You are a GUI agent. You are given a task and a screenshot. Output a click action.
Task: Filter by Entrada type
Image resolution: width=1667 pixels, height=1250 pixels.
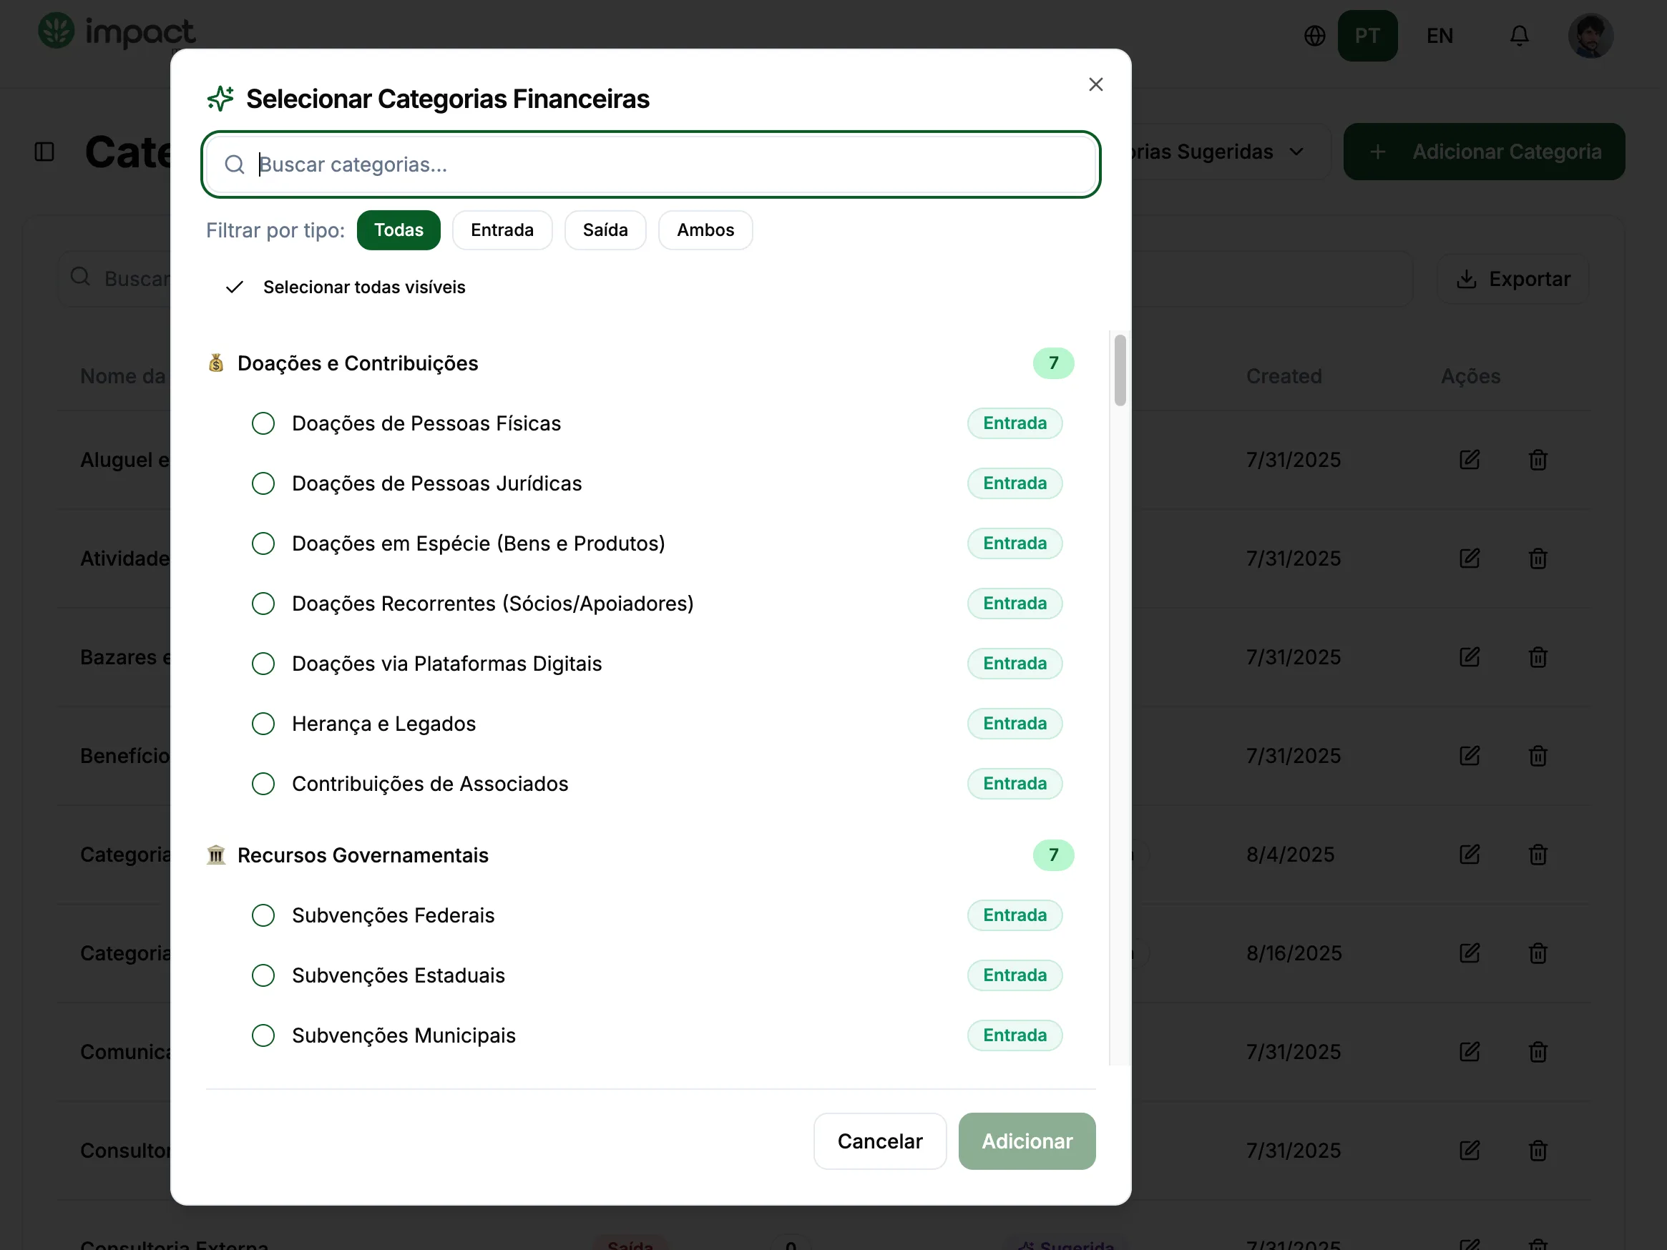point(502,230)
